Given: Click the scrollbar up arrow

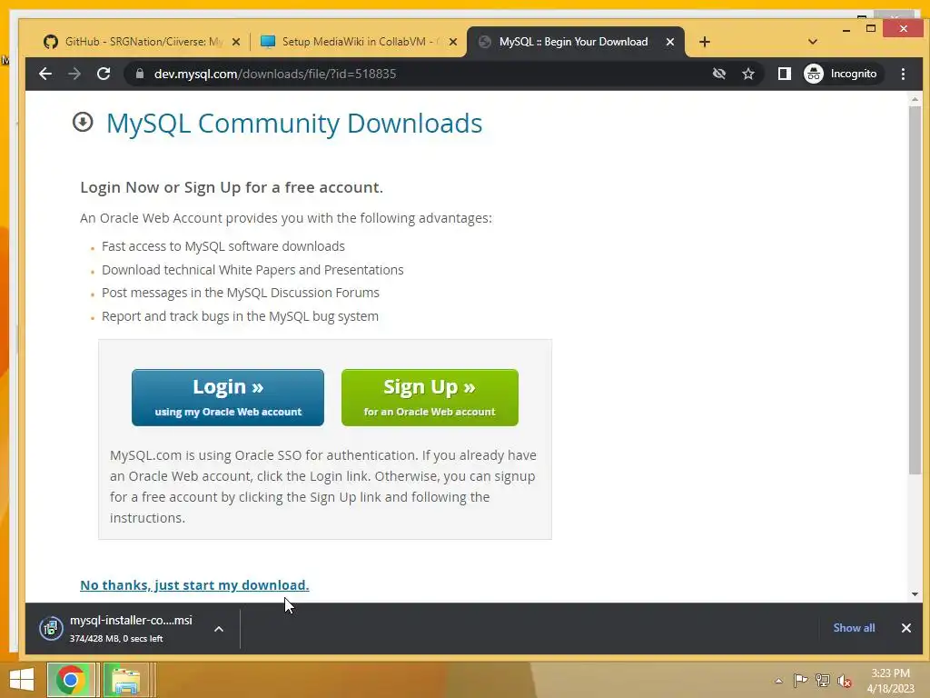Looking at the screenshot, I should click(915, 99).
